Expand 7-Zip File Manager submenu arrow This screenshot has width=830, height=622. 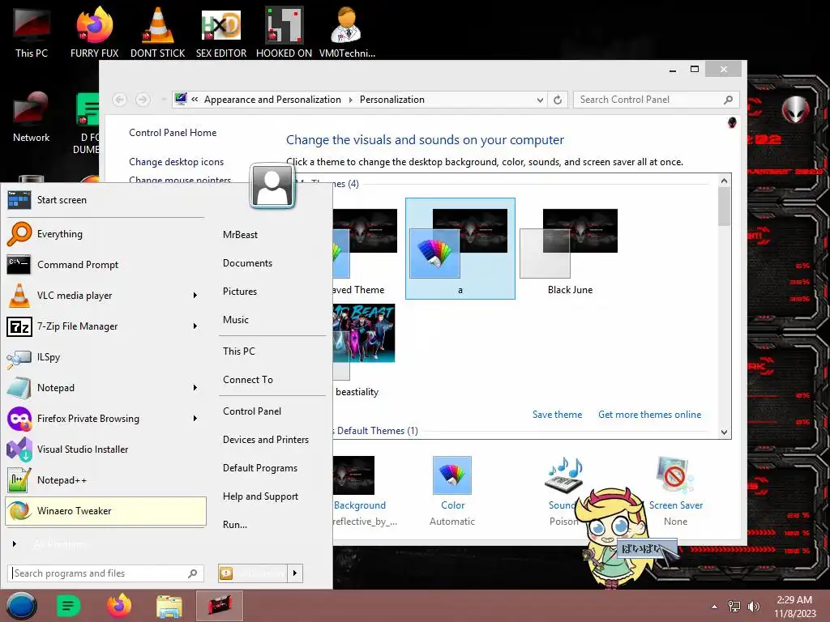pos(195,326)
